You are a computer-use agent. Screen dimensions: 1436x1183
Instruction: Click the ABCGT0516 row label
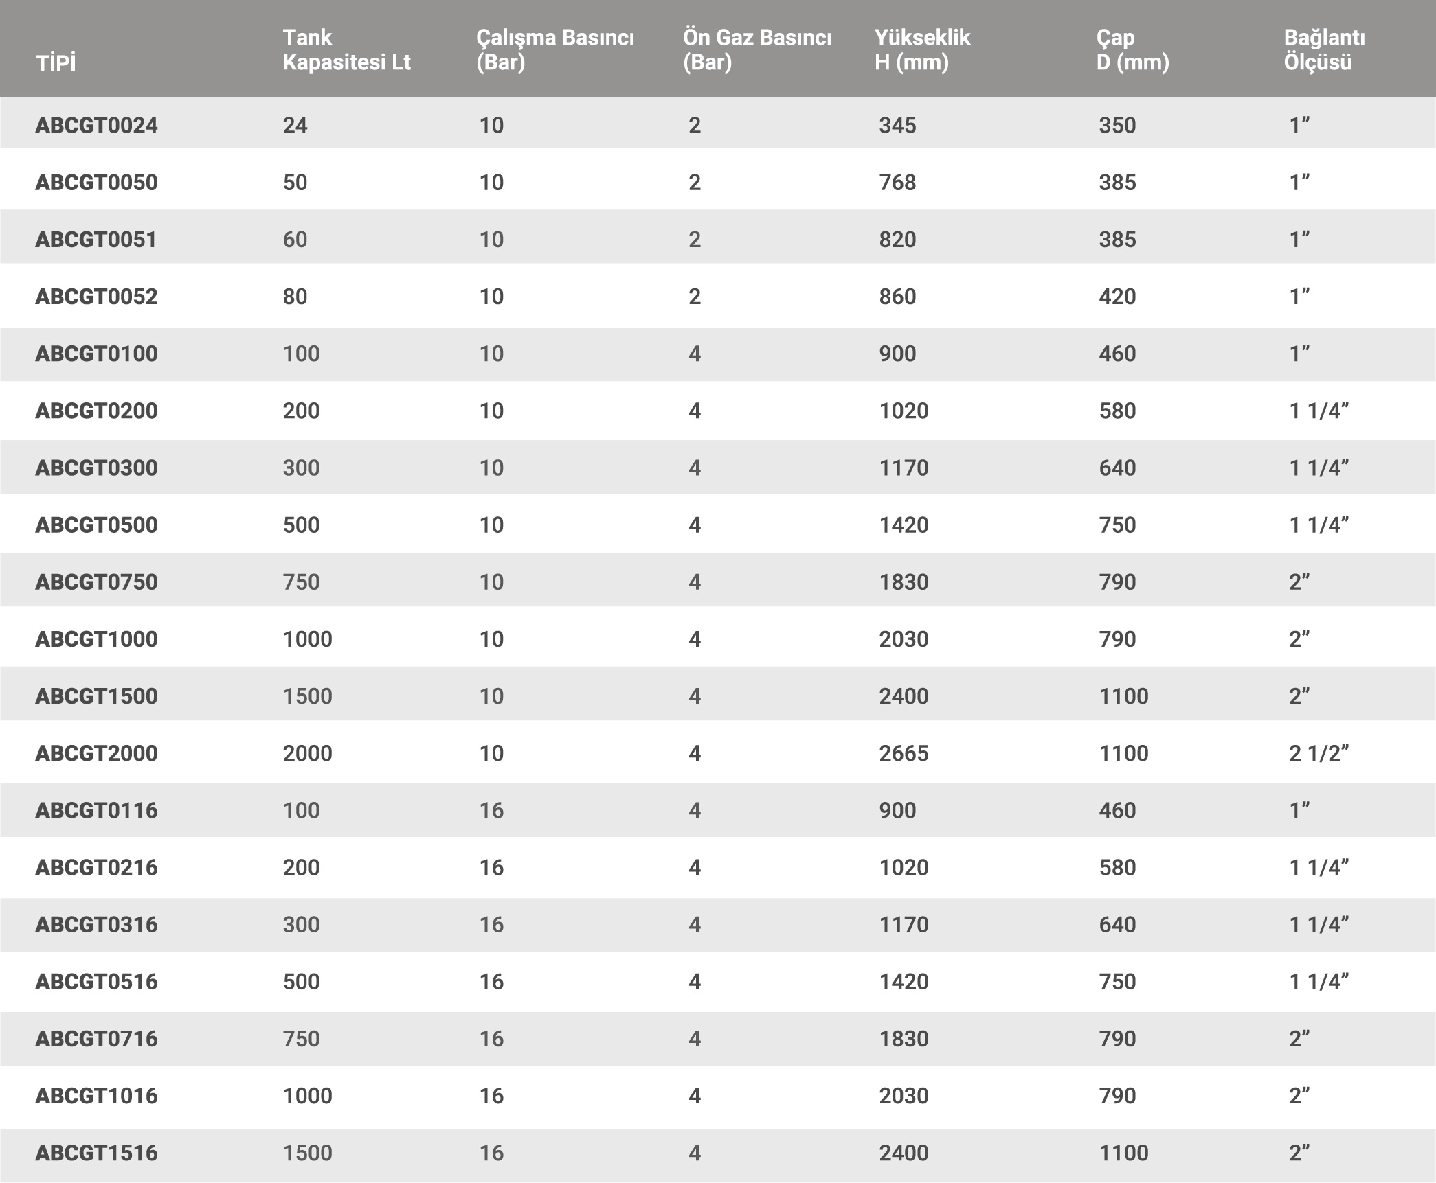tap(97, 981)
